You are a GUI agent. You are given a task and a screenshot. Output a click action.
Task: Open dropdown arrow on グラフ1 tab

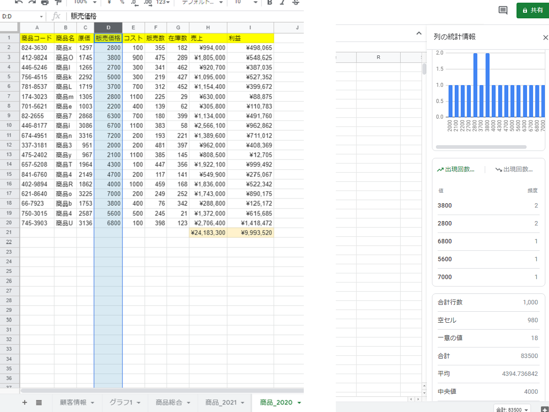138,403
